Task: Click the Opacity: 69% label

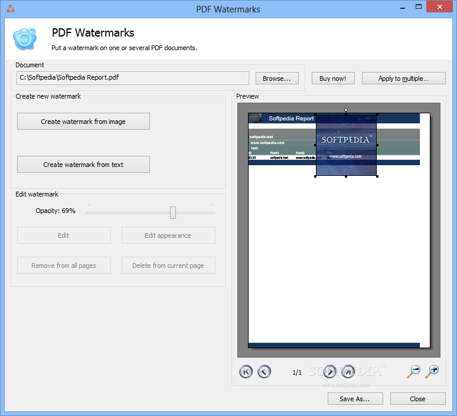Action: [56, 211]
